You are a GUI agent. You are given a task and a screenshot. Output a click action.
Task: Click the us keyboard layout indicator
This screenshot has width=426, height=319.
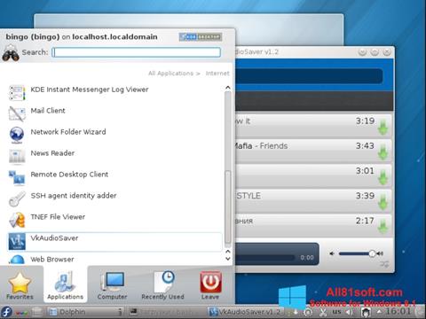(336, 312)
